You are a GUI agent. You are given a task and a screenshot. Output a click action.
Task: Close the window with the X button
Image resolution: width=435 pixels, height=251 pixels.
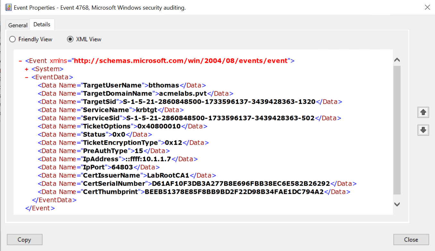point(427,7)
